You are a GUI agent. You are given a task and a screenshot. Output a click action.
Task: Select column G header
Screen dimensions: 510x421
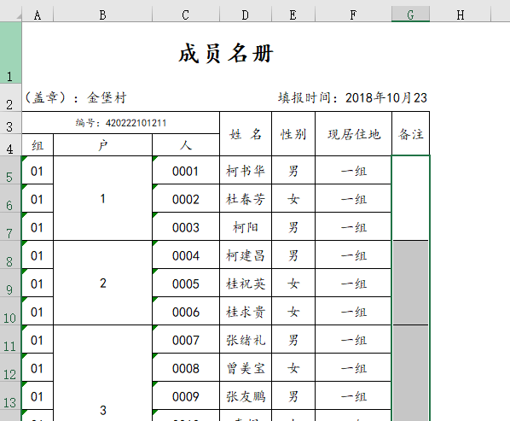pos(410,15)
